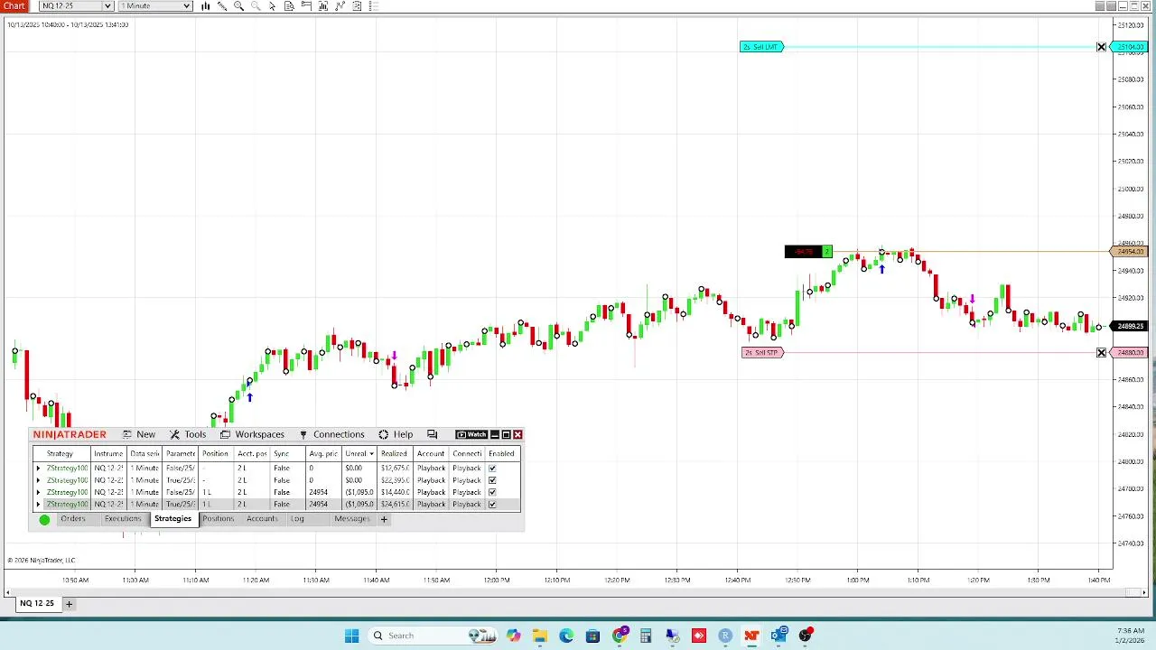
Task: Open Outlook from the taskbar
Action: (778, 636)
